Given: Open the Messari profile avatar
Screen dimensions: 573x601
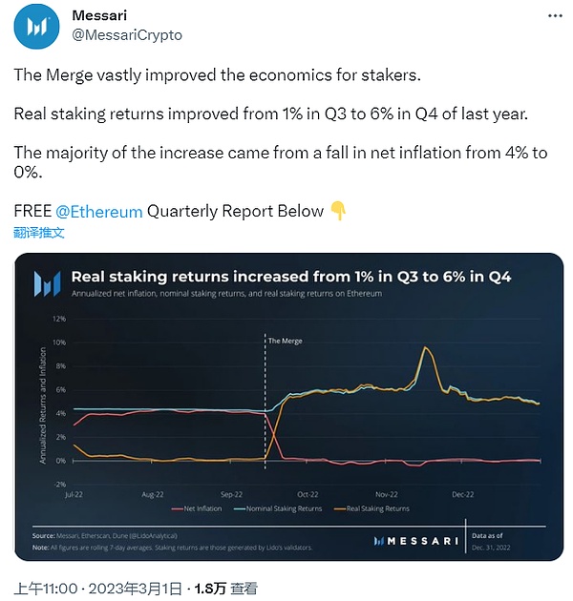Looking at the screenshot, I should [x=36, y=26].
